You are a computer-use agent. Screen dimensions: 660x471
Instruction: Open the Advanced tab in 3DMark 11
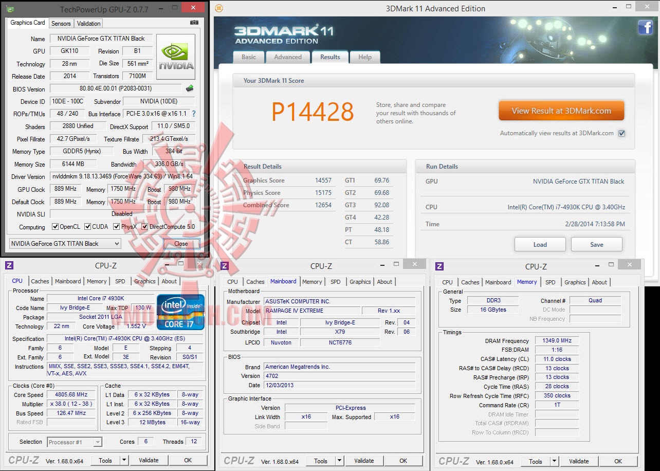coord(288,57)
